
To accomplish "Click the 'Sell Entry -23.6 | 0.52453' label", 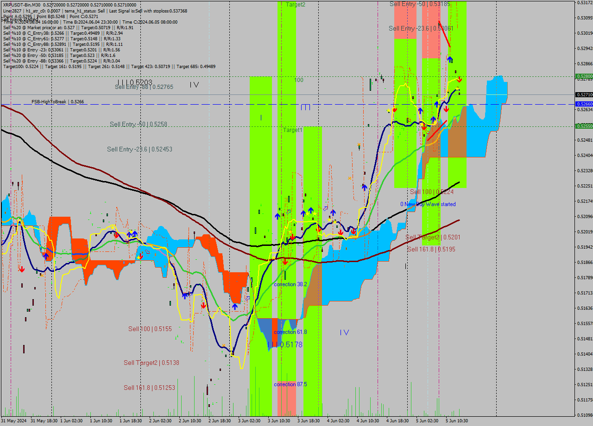I will click(x=139, y=149).
